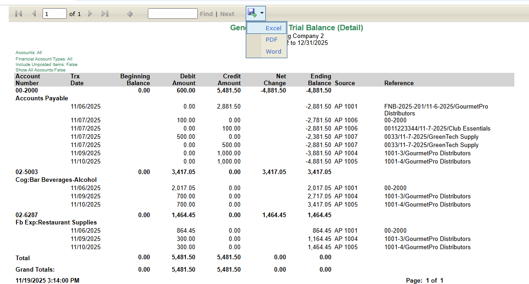
Task: Toggle the export dropdown arrow
Action: [x=262, y=13]
